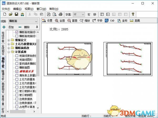The width and height of the screenshot is (158, 118).
Task: Check the 查找错误横断面 checkbox
Action: pyautogui.click(x=17, y=64)
